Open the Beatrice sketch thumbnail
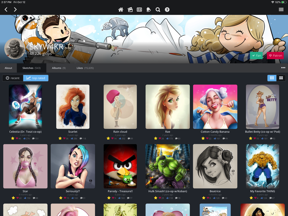Viewport: 288px width, 216px height. point(215,166)
